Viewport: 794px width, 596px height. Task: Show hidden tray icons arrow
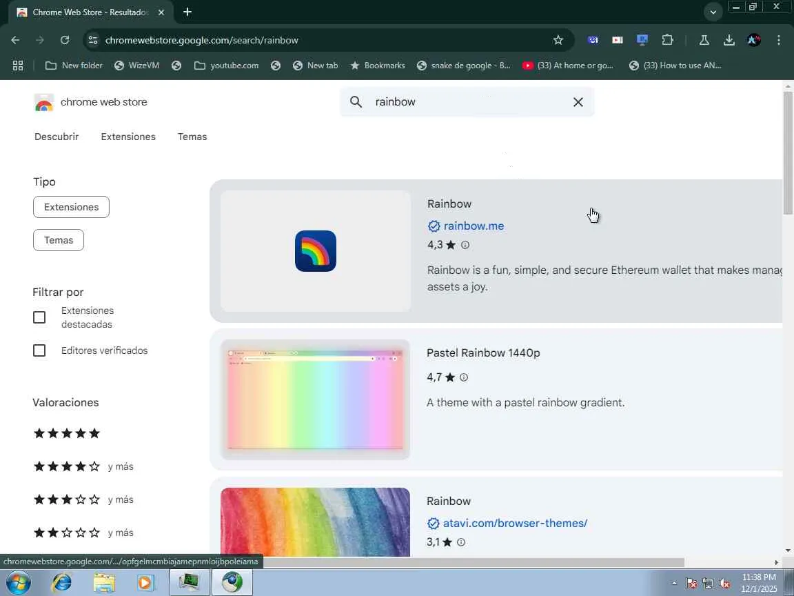point(674,584)
